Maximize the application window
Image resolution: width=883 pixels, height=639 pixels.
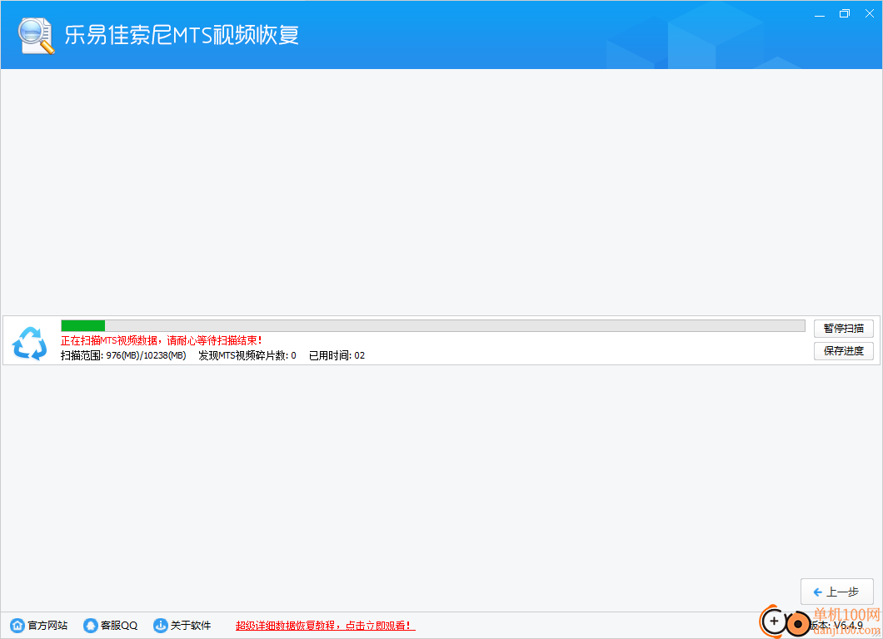(x=845, y=14)
